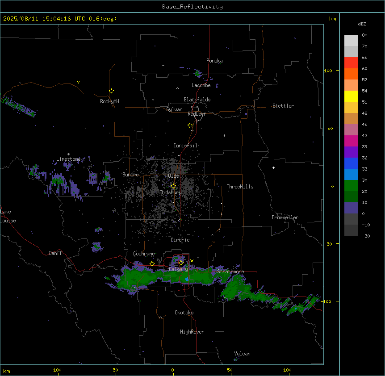Screen dimensions: 385x376
Task: Select the blue 33-36 dBZ legend swatch
Action: coord(351,163)
